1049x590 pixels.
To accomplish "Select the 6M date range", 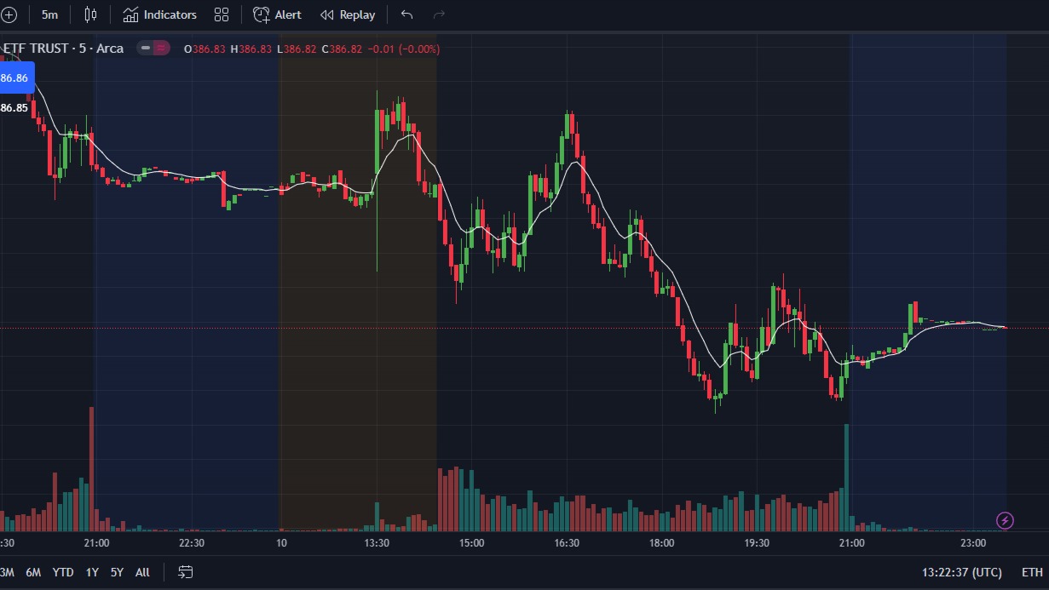I will point(33,572).
